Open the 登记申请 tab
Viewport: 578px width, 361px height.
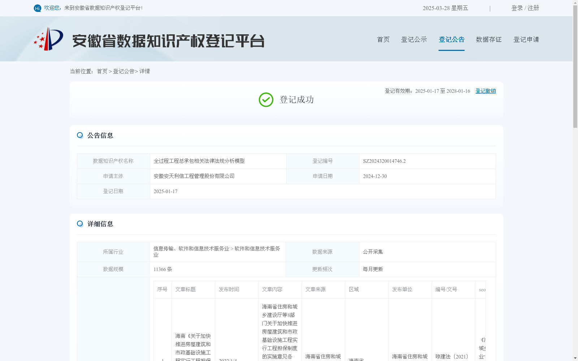[526, 39]
